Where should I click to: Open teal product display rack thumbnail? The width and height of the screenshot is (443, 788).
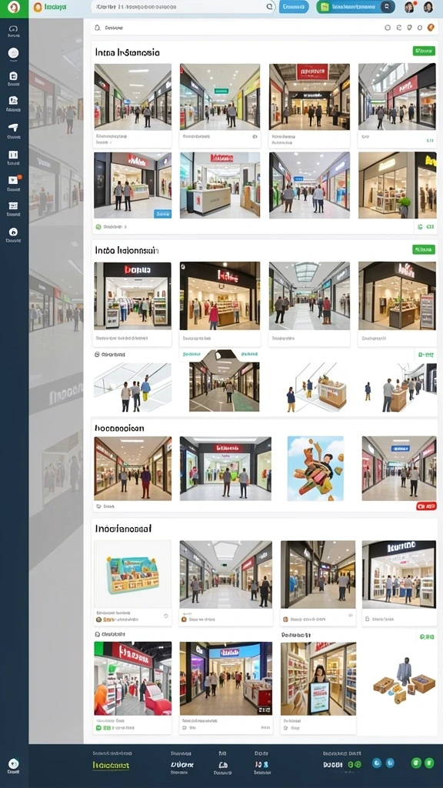pos(132,574)
